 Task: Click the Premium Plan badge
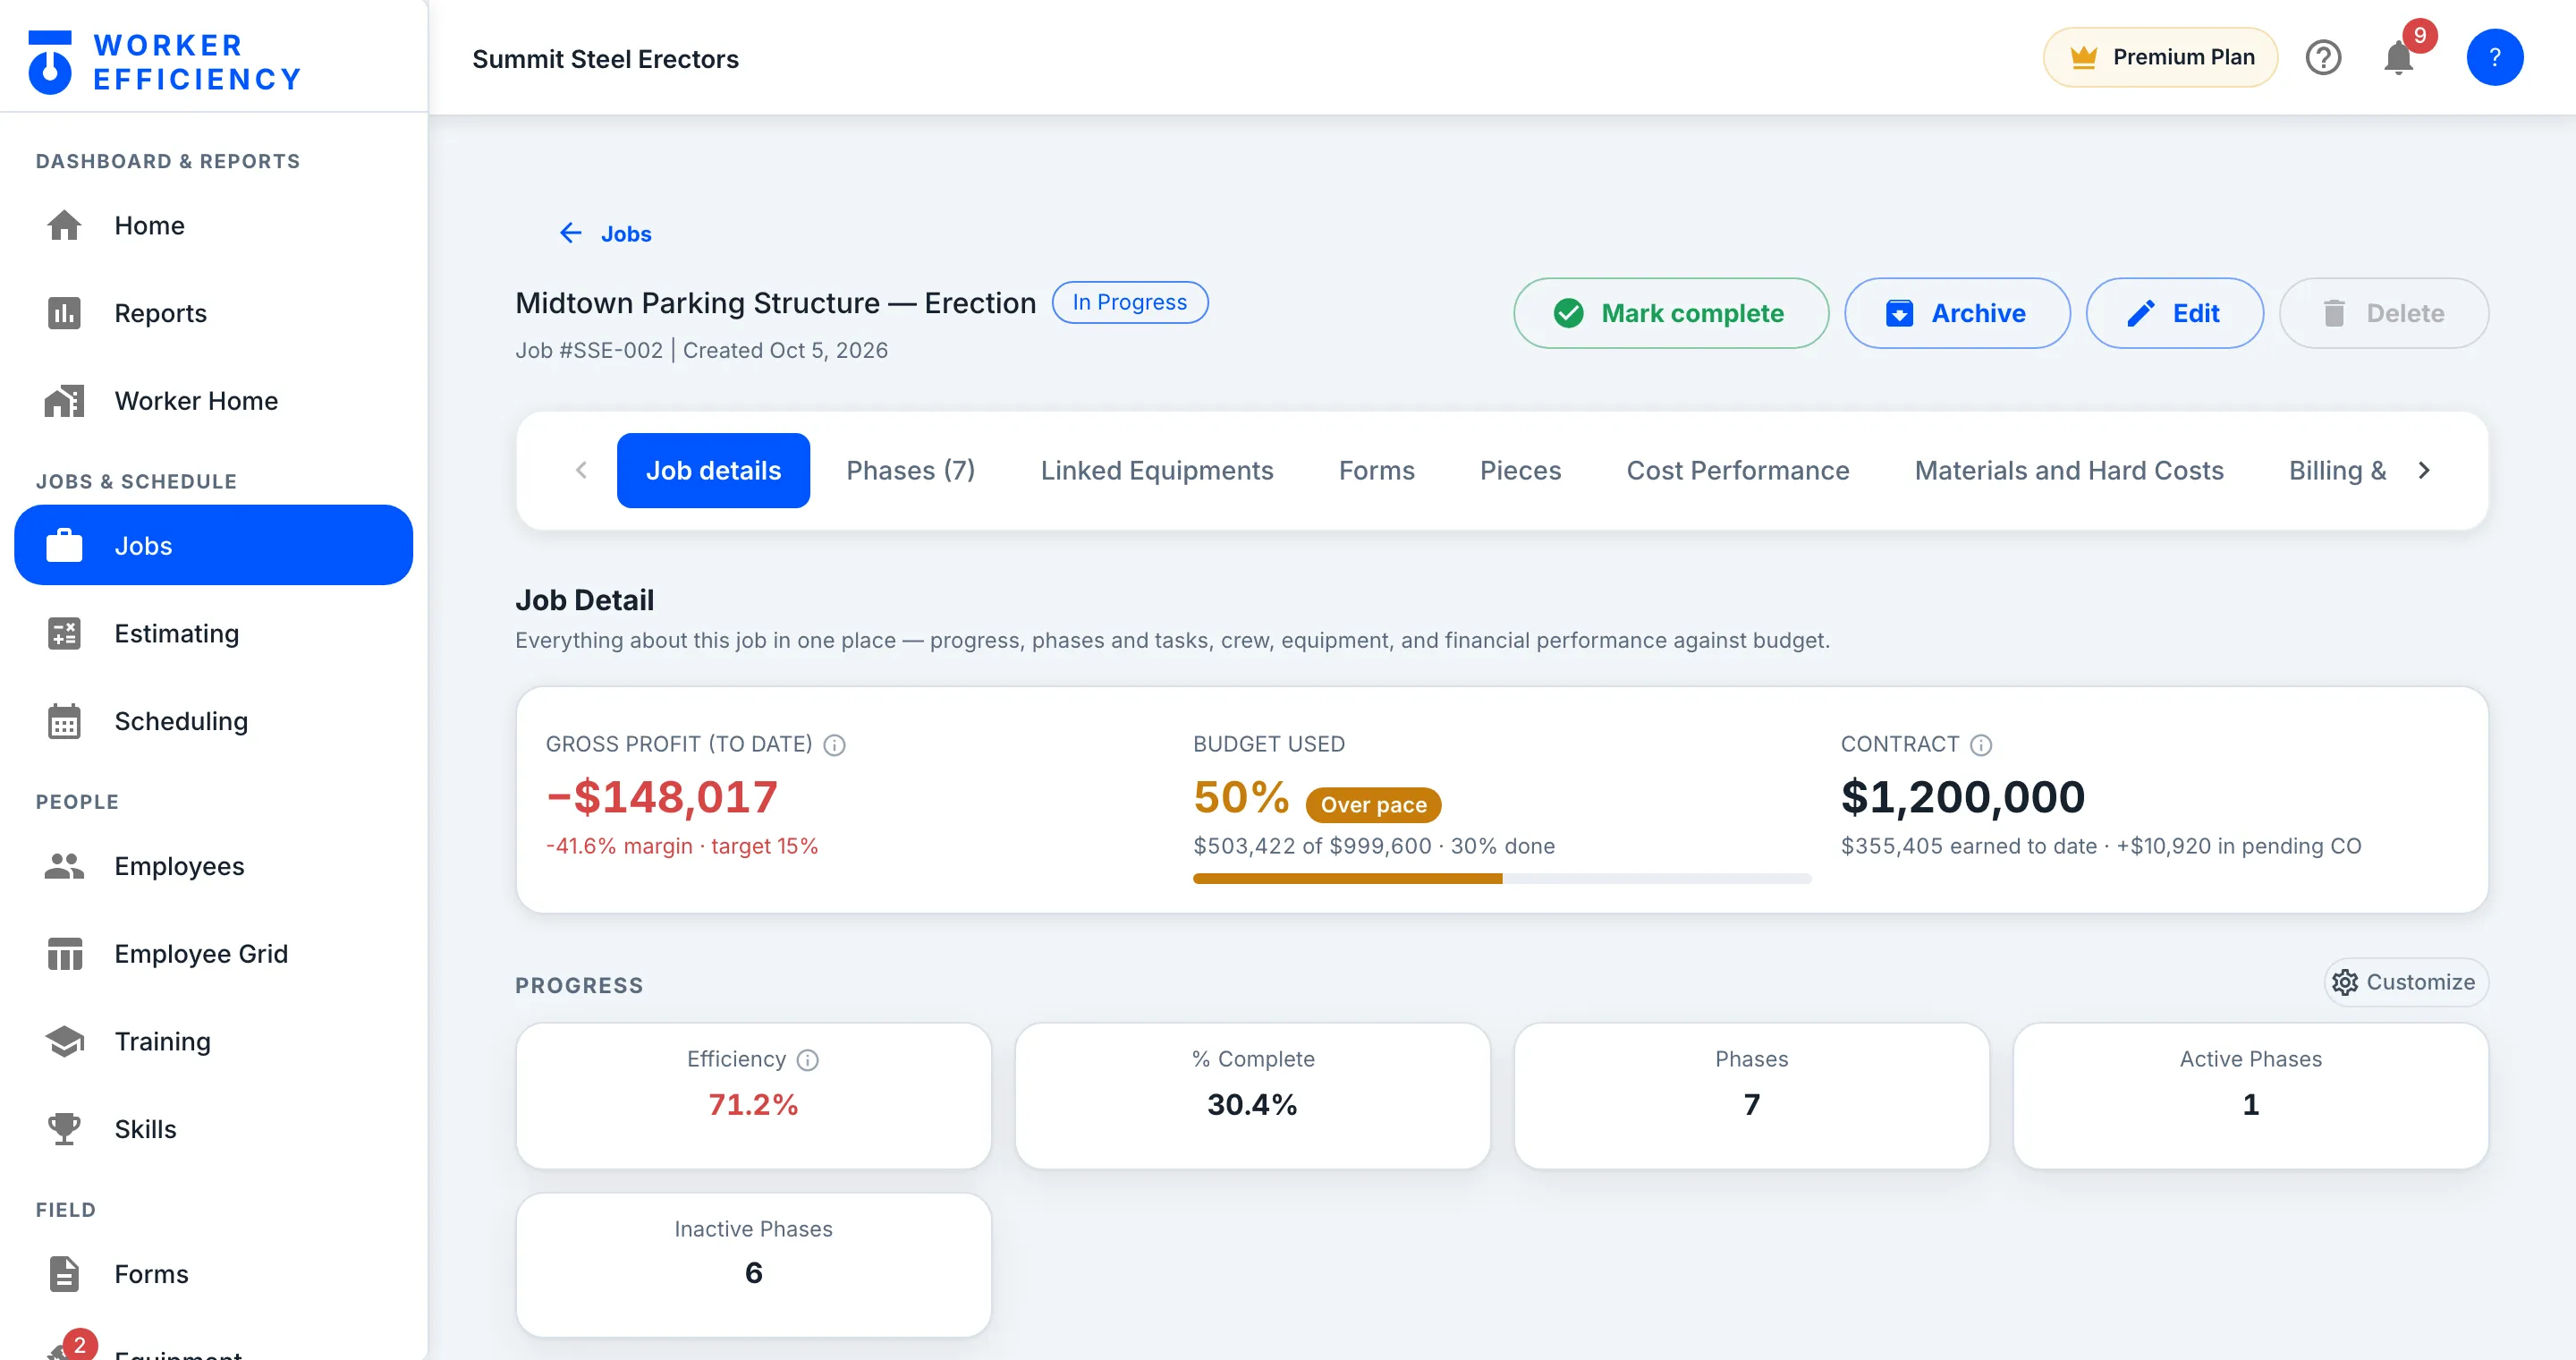(x=2160, y=57)
